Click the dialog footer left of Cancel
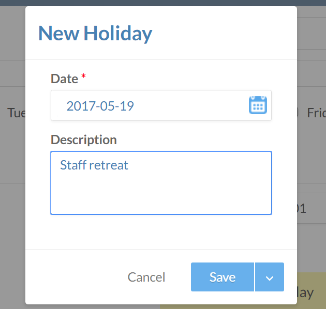This screenshot has width=326, height=309. pos(78,277)
